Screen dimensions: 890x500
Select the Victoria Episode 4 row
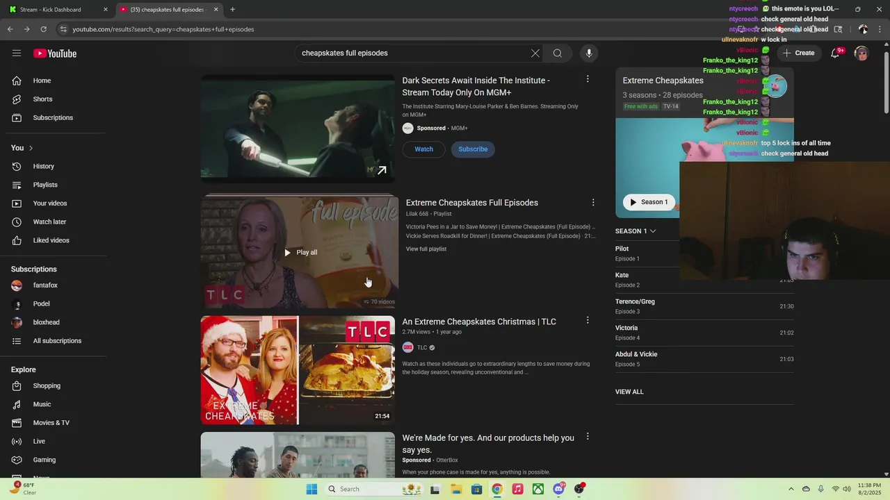coord(704,333)
